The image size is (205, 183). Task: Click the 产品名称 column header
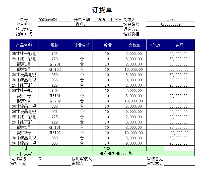(x=24, y=45)
